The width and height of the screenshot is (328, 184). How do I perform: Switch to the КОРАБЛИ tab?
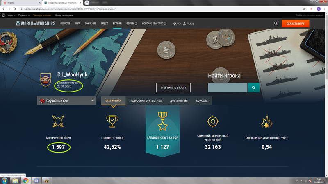pos(202,101)
